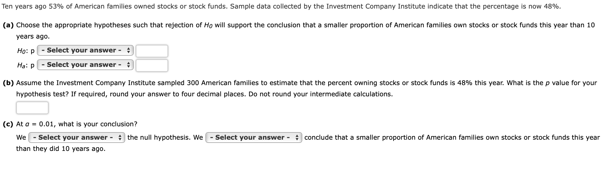Click the empty answer box under part (b)
This screenshot has height=183, width=612.
tap(32, 108)
